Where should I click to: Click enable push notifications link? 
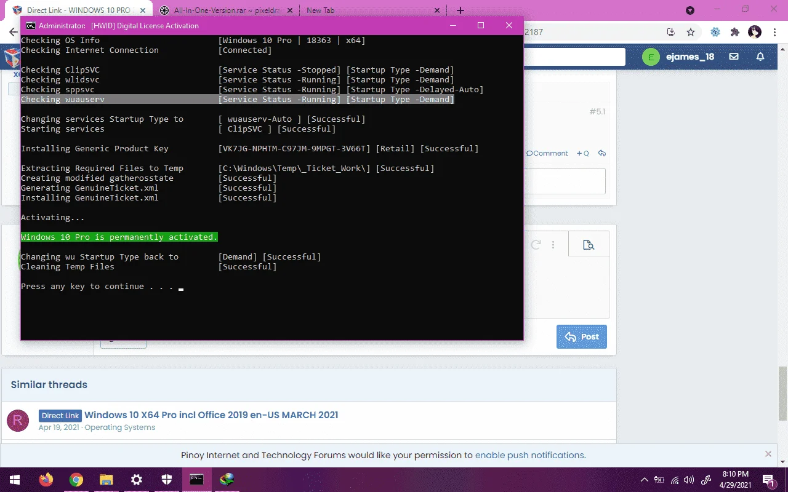(529, 455)
